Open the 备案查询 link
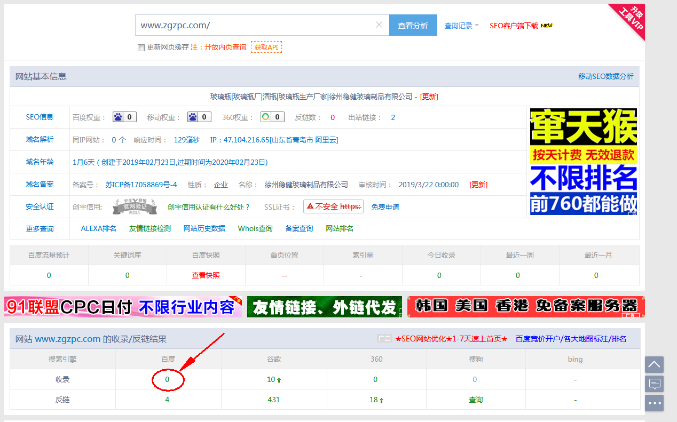Viewport: 677px width, 422px height. click(x=299, y=228)
